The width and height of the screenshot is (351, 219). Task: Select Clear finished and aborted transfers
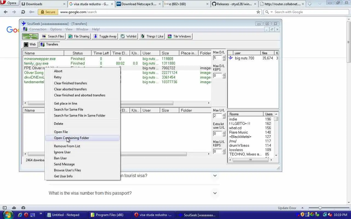pyautogui.click(x=82, y=95)
